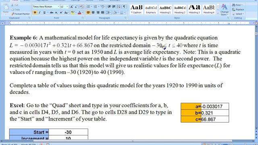Viewport: 258px width, 145px height.
Task: Apply red font color
Action: (x=79, y=12)
